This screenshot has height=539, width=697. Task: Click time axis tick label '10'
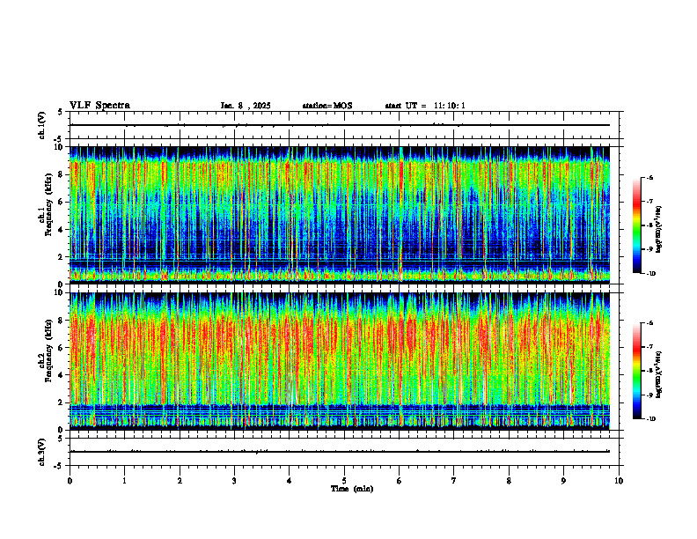click(619, 481)
